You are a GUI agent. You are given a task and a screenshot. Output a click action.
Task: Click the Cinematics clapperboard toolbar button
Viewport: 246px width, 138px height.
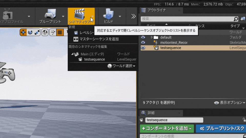point(79,16)
